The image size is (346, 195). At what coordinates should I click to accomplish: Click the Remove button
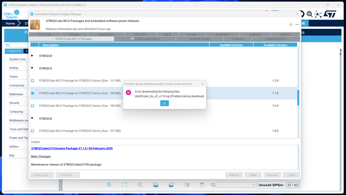(272, 175)
